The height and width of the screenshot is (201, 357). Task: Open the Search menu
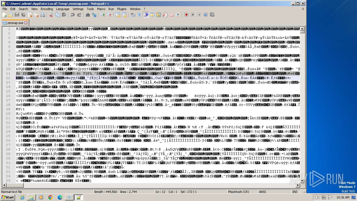pos(23,9)
